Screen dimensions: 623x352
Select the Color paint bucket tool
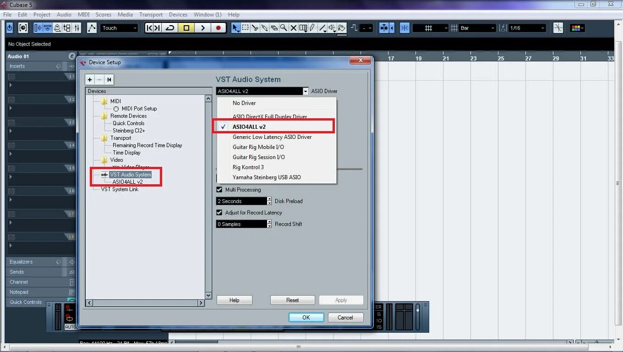pyautogui.click(x=342, y=28)
